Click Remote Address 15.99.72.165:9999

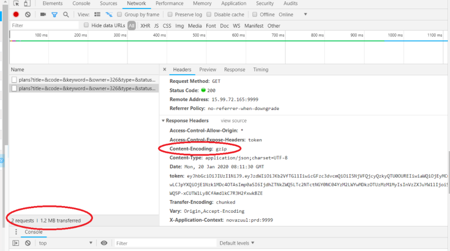click(214, 99)
